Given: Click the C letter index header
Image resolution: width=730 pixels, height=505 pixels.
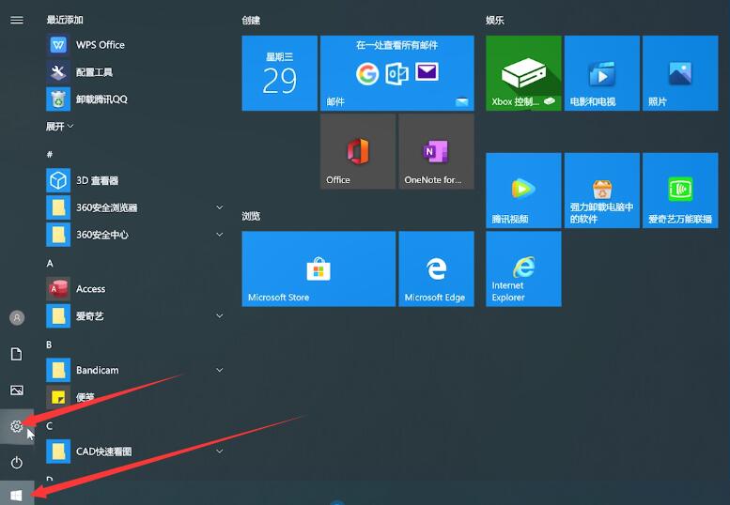Looking at the screenshot, I should pyautogui.click(x=50, y=426).
